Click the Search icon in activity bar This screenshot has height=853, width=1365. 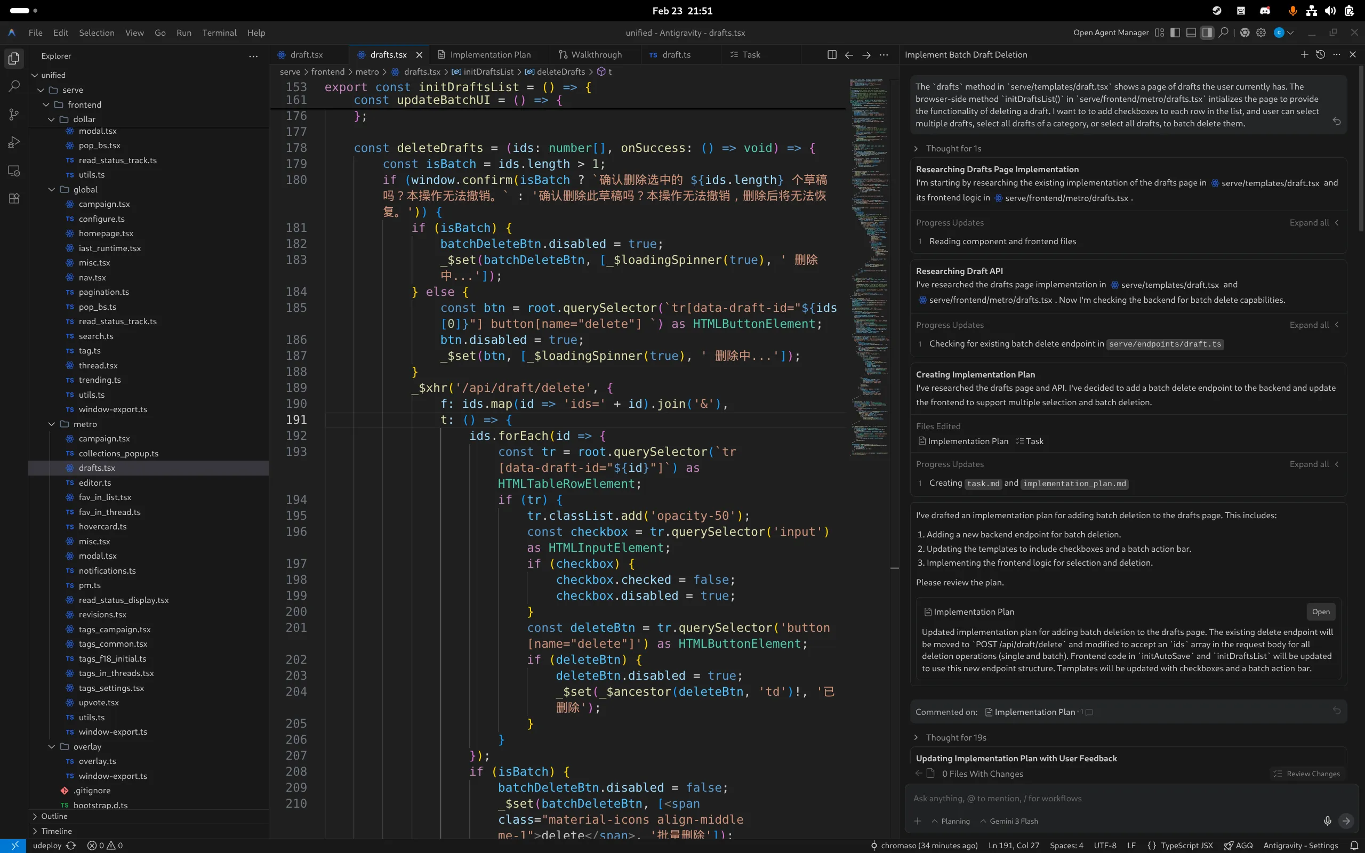coord(14,86)
